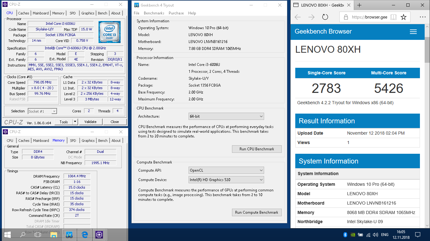The width and height of the screenshot is (430, 241).
Task: Open Geekbench Benchmarks menu
Action: (x=154, y=13)
